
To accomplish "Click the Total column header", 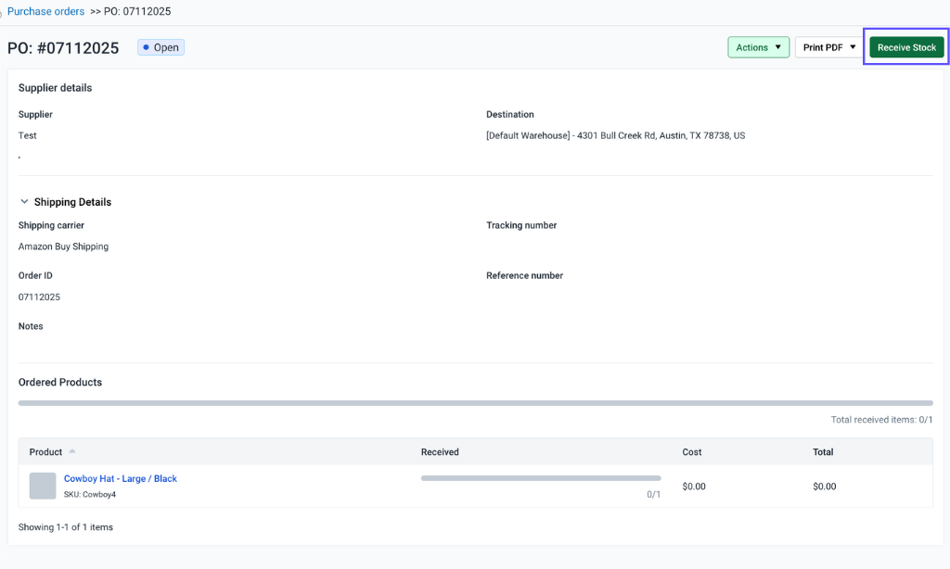I will click(x=823, y=452).
